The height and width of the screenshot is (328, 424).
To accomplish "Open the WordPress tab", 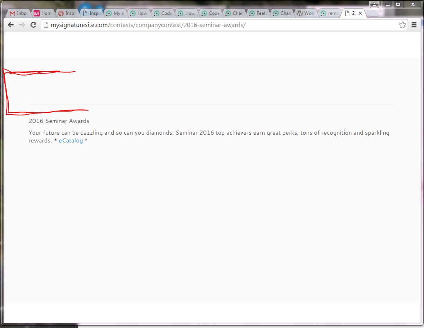I will point(306,13).
